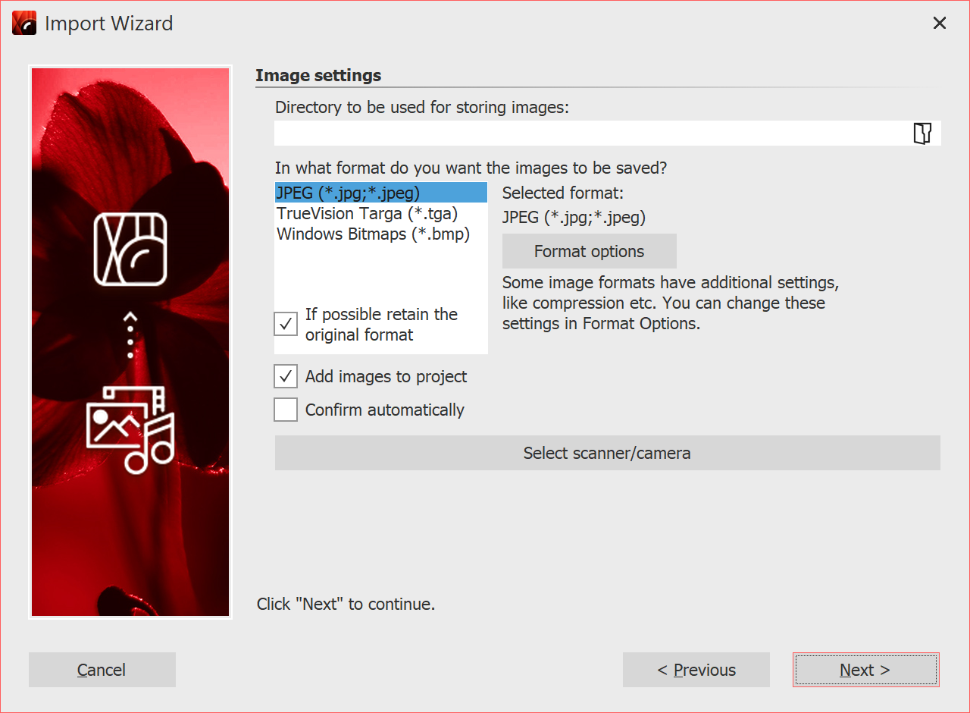
Task: Select the Windows Bitmaps format
Action: 369,234
